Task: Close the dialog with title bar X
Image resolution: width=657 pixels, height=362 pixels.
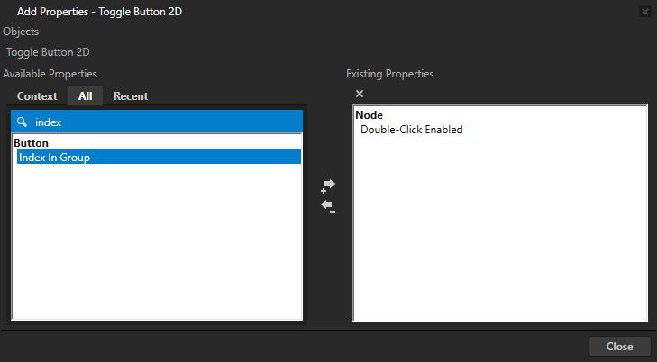Action: coord(644,12)
